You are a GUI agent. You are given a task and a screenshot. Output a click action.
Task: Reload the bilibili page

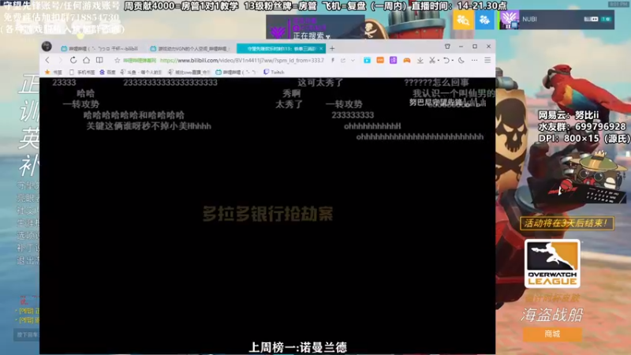[73, 60]
